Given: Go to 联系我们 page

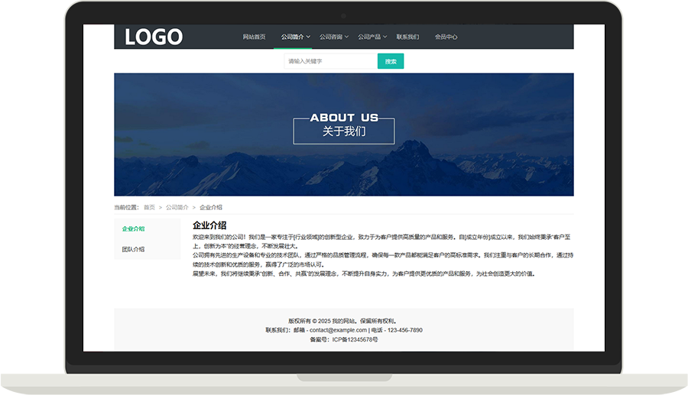Looking at the screenshot, I should coord(407,37).
